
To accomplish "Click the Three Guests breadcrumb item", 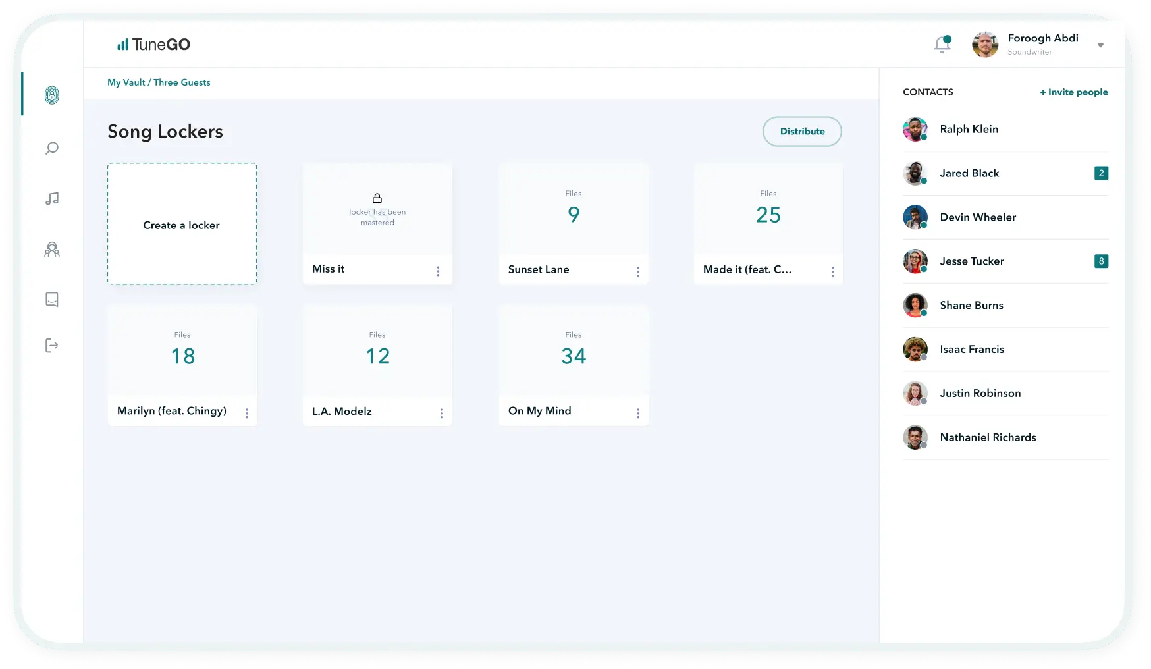I will click(182, 82).
